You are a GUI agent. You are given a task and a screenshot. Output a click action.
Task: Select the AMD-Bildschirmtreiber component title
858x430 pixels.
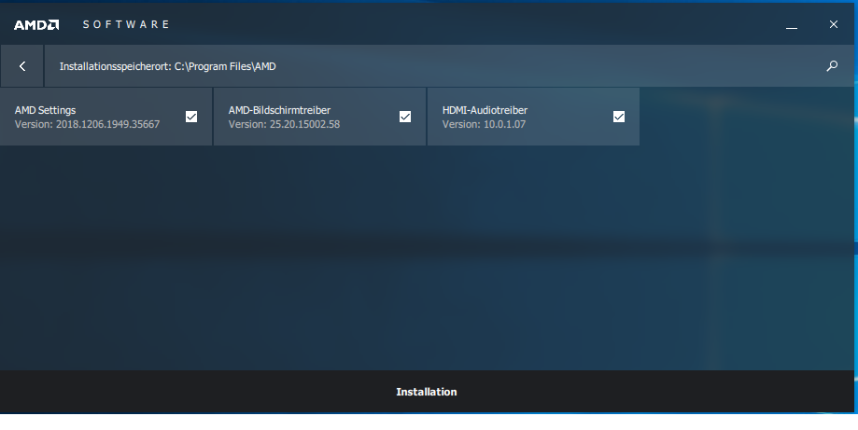coord(279,110)
